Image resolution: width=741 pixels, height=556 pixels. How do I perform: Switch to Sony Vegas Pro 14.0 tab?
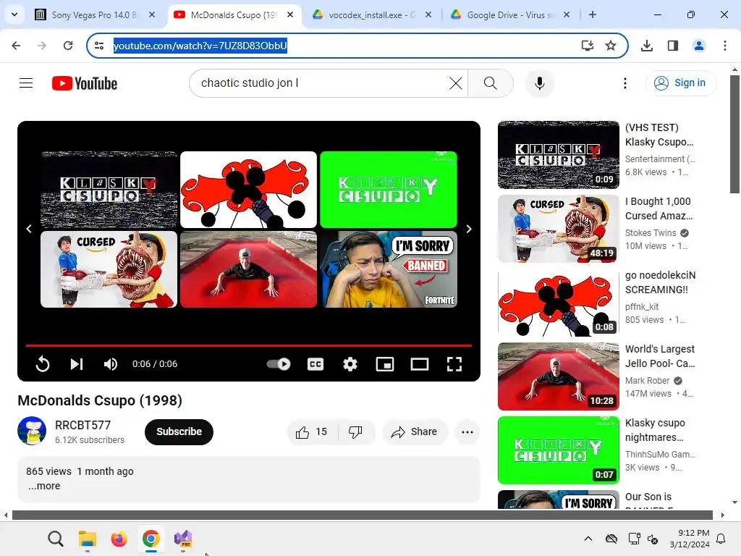(95, 14)
